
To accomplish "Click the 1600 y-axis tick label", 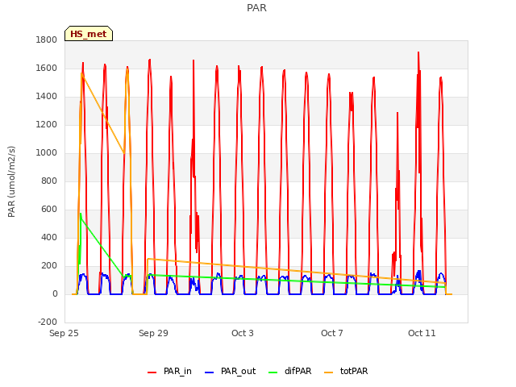I will point(47,68).
